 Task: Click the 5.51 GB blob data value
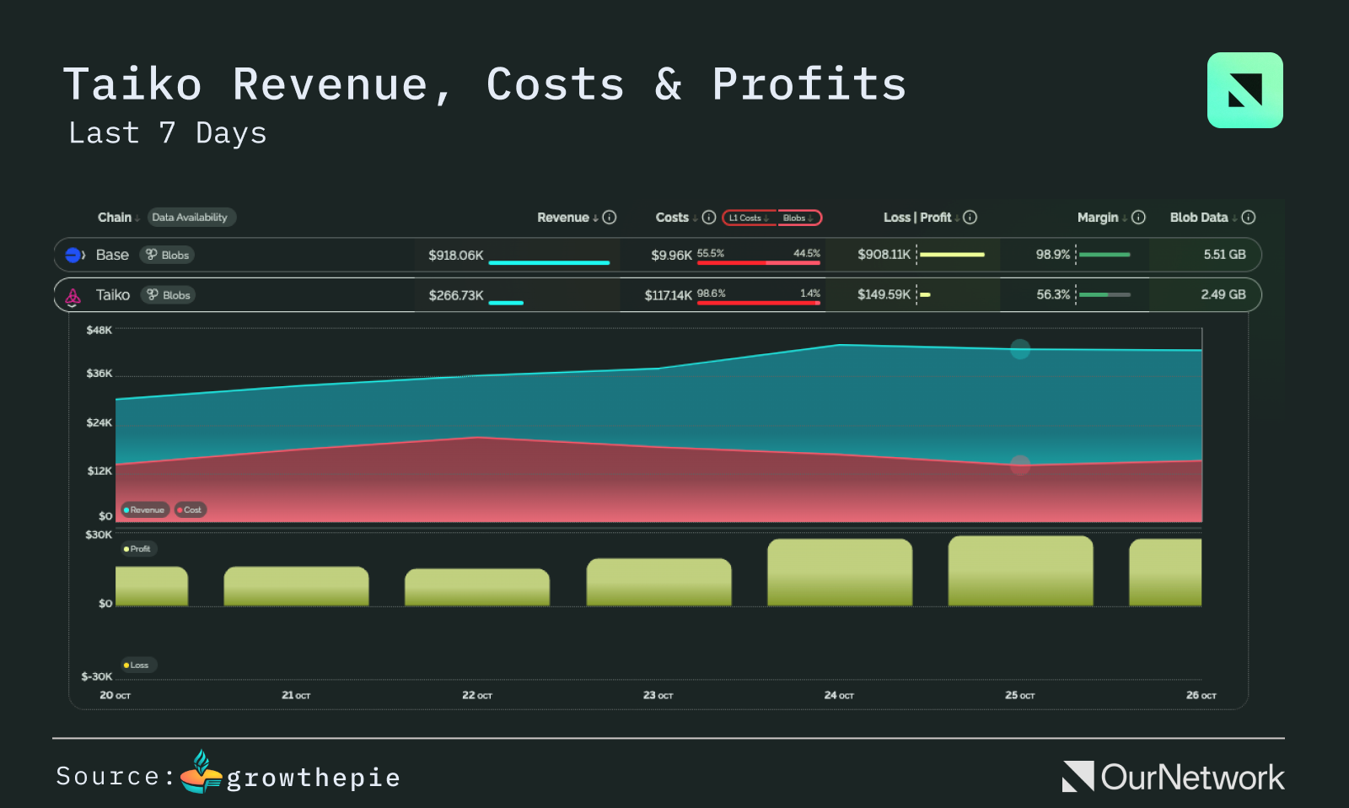tap(1224, 254)
